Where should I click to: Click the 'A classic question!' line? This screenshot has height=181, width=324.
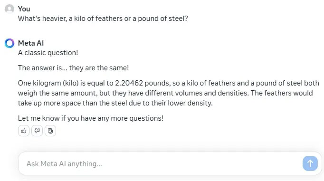pos(48,53)
